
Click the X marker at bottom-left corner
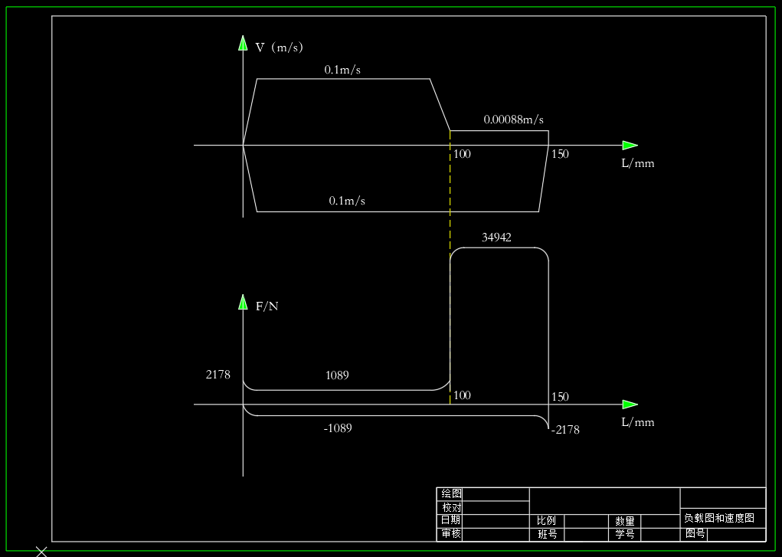pyautogui.click(x=41, y=552)
